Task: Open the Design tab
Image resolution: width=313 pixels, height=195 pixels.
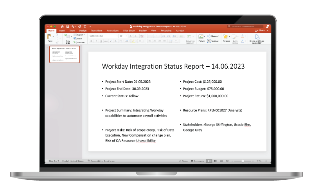Action: coord(83,30)
